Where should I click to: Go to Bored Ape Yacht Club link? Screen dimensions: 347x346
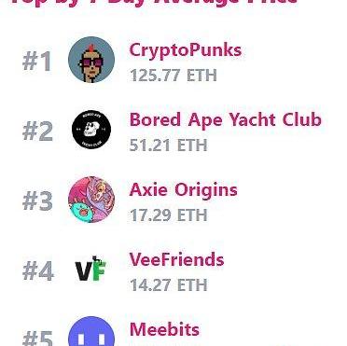[x=226, y=119]
